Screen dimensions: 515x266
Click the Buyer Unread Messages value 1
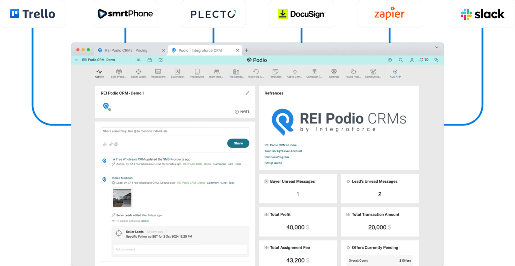[298, 194]
